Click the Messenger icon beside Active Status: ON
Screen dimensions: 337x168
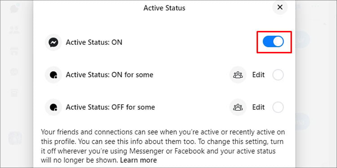click(53, 43)
